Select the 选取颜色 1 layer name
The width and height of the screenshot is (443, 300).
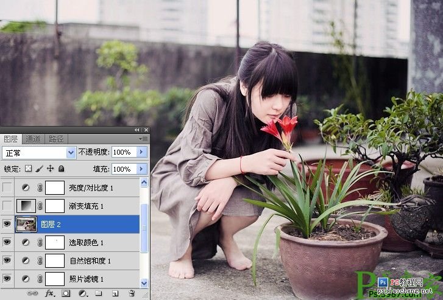click(x=86, y=243)
